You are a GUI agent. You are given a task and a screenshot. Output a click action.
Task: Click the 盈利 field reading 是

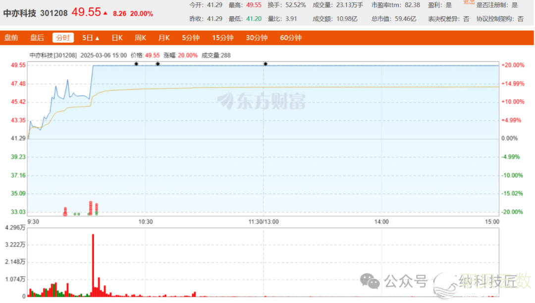click(x=440, y=5)
